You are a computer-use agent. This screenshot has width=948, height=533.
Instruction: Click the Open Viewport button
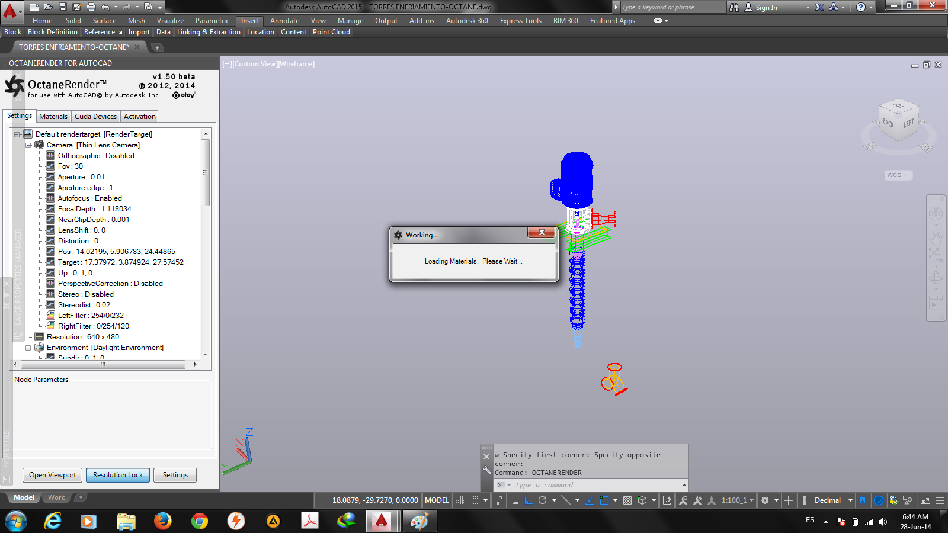52,475
